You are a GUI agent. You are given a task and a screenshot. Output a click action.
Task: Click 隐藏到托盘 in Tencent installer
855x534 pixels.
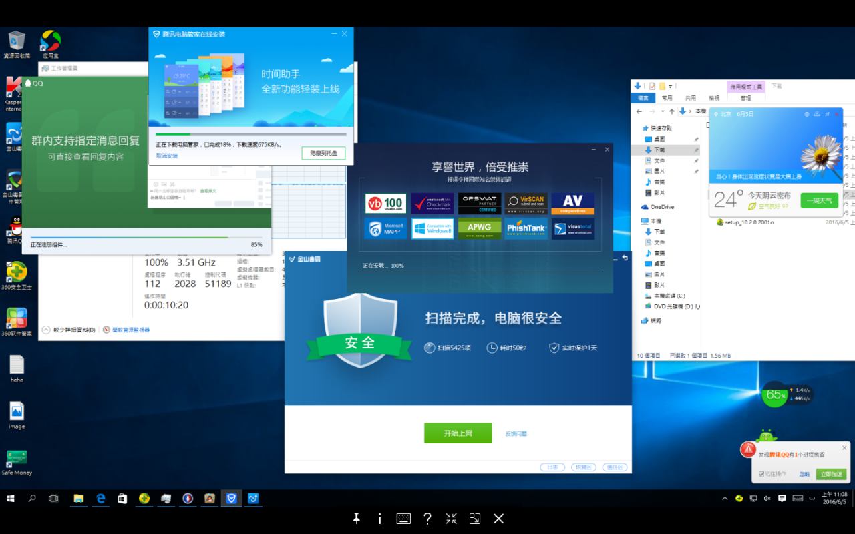pyautogui.click(x=324, y=154)
